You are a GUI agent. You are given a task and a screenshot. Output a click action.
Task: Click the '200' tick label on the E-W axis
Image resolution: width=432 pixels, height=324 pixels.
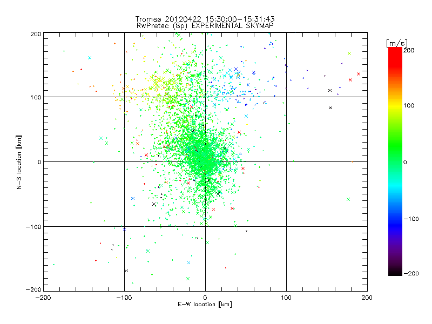367,298
